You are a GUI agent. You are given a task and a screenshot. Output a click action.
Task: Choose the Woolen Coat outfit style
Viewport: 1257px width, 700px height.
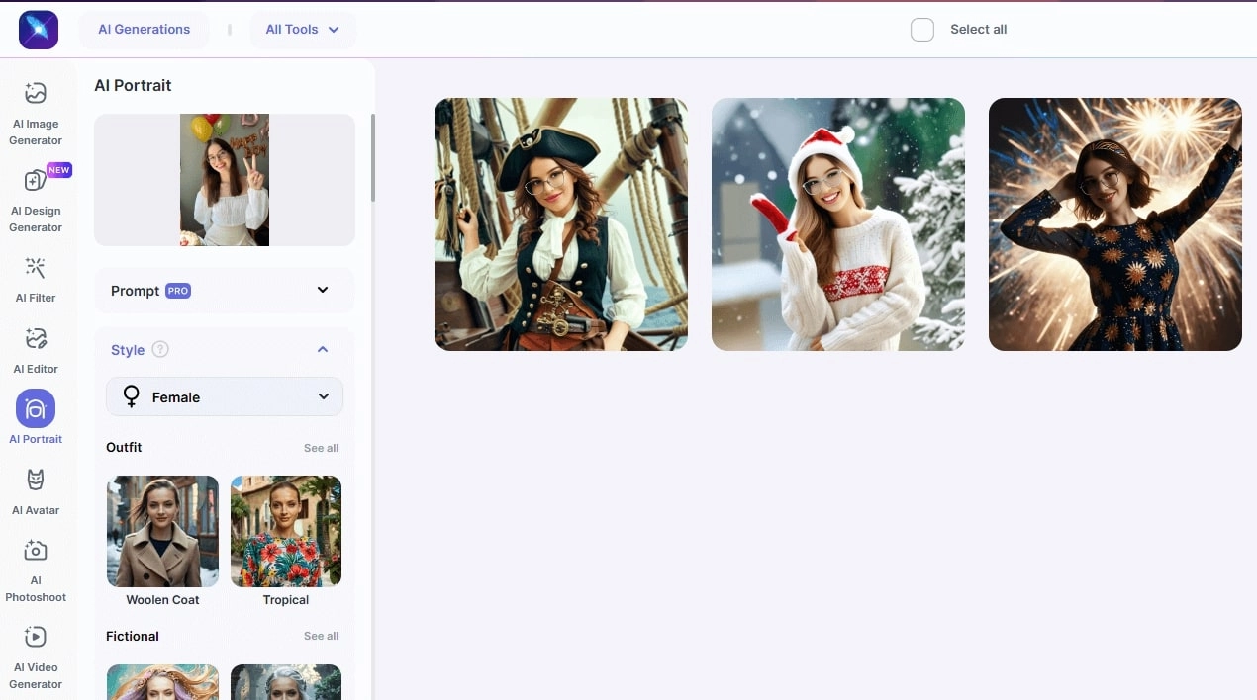pos(163,541)
